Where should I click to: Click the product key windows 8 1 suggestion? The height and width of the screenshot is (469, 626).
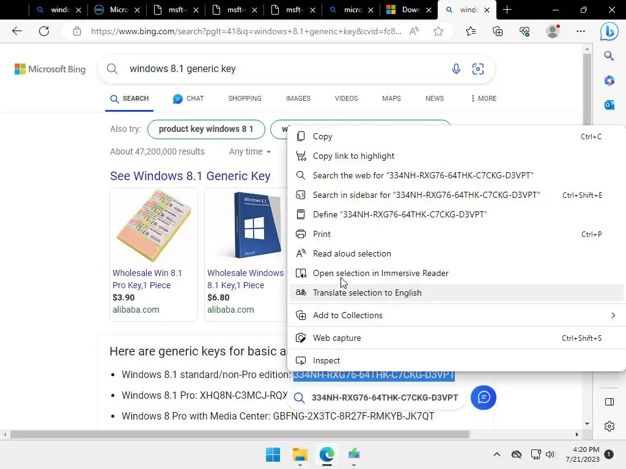click(x=206, y=129)
